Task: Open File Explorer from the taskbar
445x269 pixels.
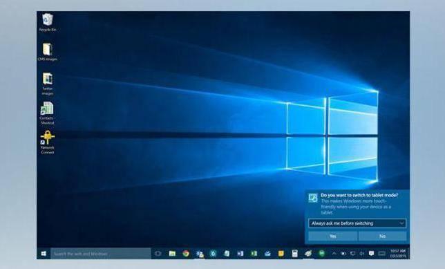Action: click(x=172, y=253)
